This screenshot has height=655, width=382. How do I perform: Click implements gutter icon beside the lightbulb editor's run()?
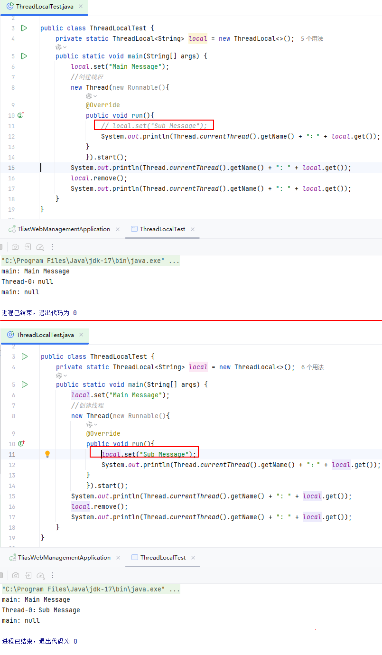[x=21, y=444]
